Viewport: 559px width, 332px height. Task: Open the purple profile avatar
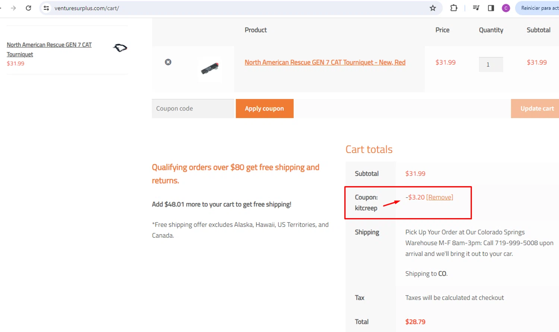pos(506,8)
